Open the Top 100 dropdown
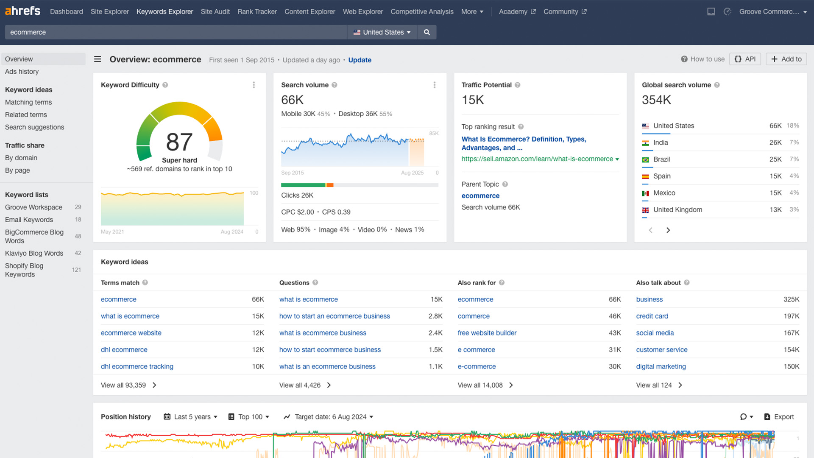Viewport: 814px width, 458px height. [x=249, y=417]
